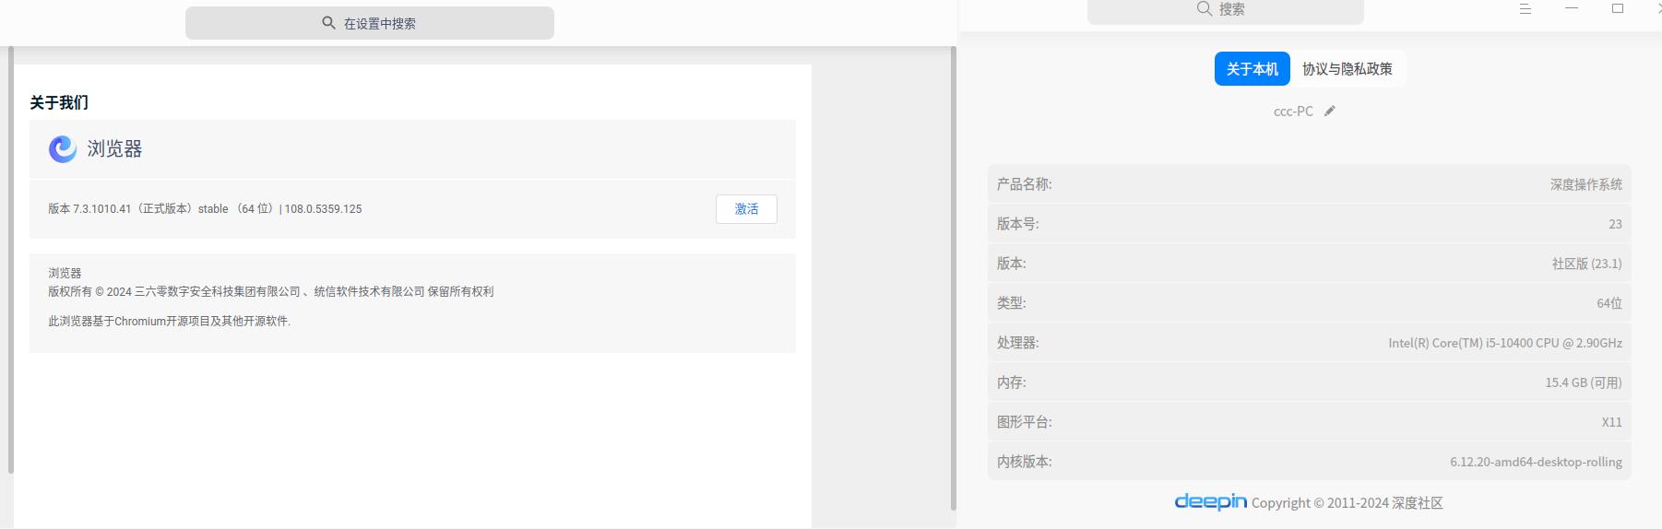This screenshot has height=529, width=1662.
Task: Click the right scrollbar in browser settings
Action: click(953, 278)
